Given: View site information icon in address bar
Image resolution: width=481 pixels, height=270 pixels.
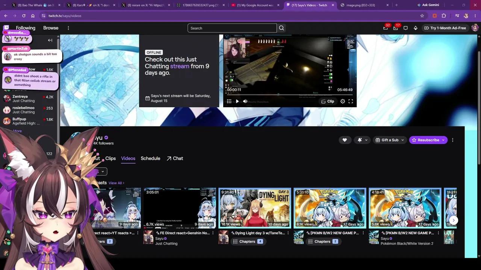Looking at the screenshot, I should tap(44, 16).
